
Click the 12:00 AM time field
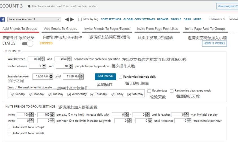(x=41, y=77)
